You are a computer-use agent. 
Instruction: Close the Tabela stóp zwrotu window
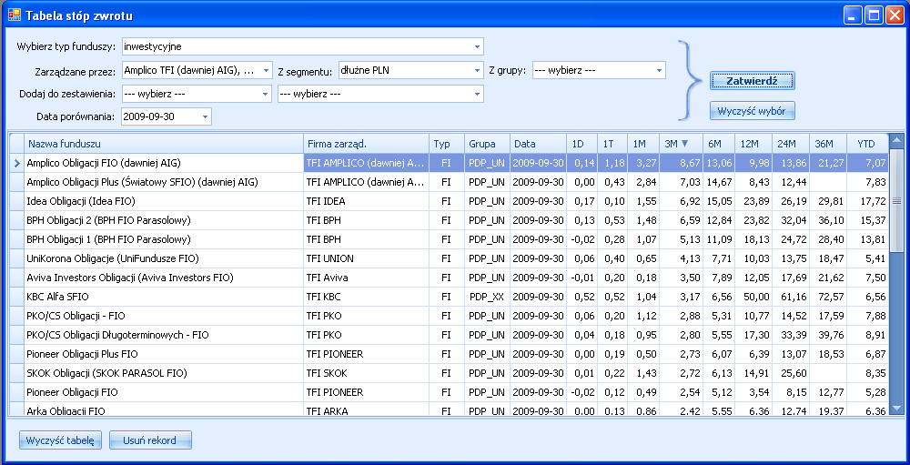pyautogui.click(x=894, y=15)
